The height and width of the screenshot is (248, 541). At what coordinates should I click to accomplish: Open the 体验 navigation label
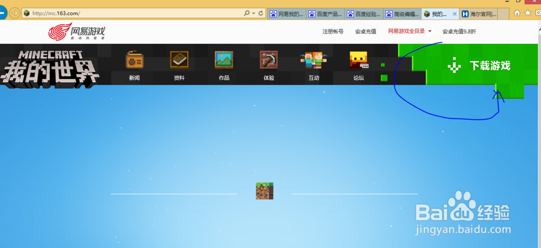click(269, 78)
